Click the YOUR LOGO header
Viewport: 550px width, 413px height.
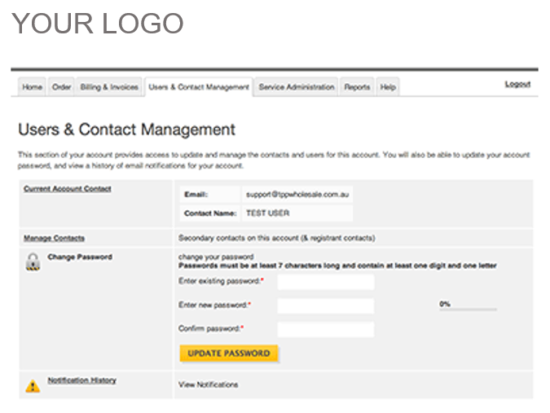coord(98,24)
